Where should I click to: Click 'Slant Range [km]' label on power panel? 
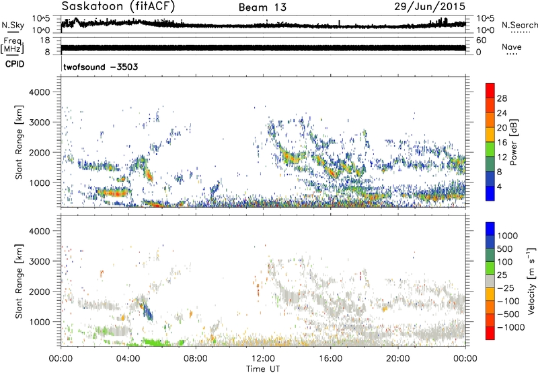click(19, 142)
